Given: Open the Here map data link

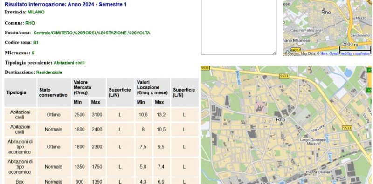Looking at the screenshot, I should click(x=324, y=54).
